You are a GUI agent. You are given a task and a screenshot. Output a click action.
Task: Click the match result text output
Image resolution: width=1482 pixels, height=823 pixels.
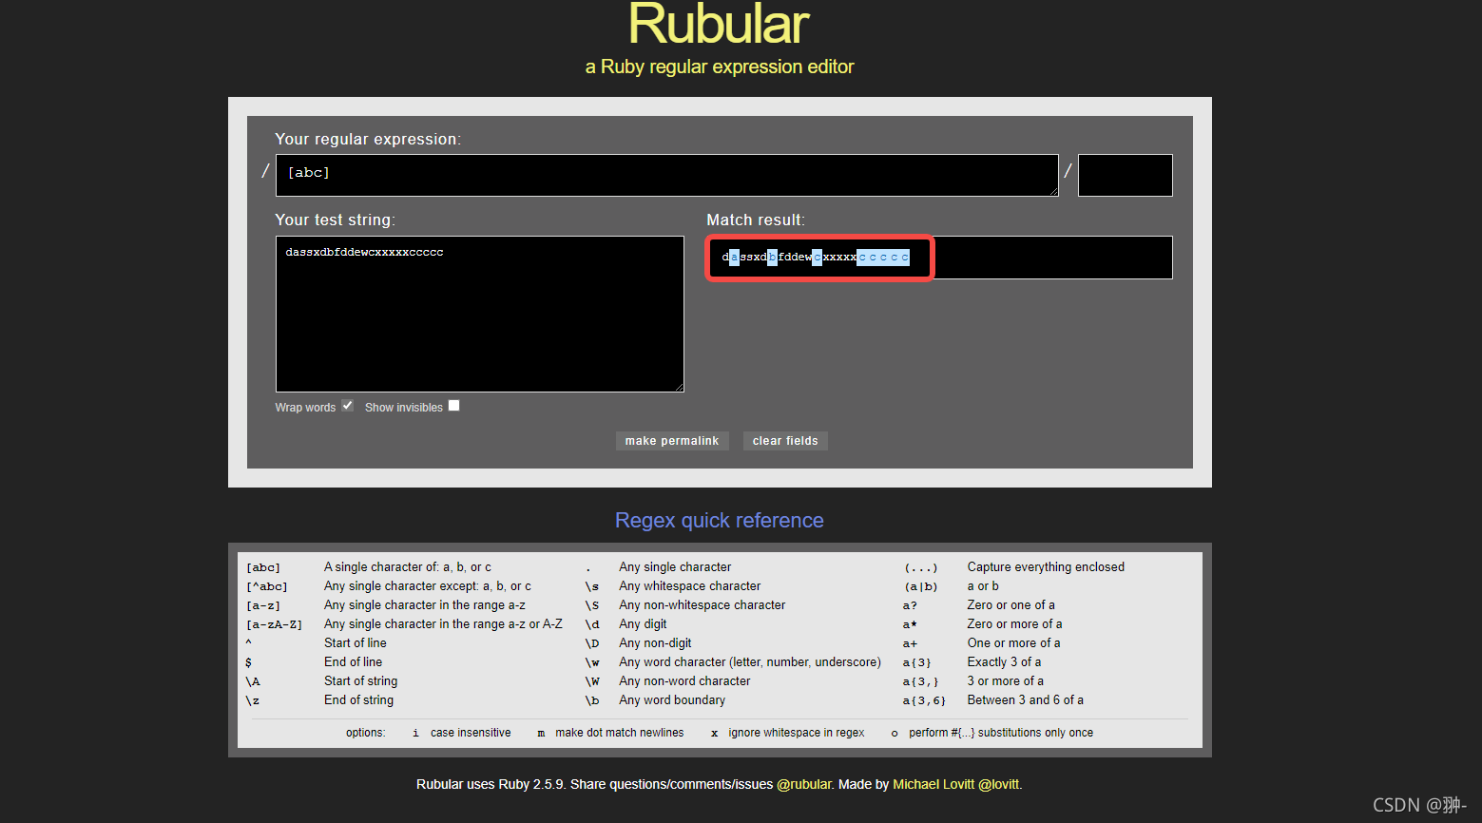coord(816,258)
